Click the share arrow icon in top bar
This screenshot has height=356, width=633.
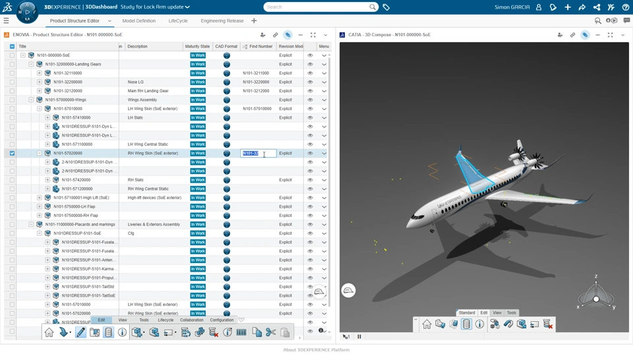click(582, 7)
